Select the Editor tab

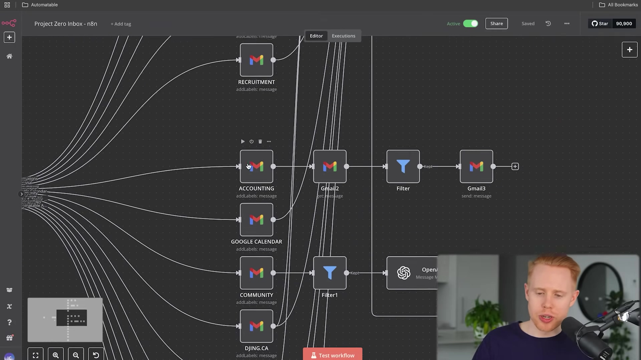click(316, 36)
